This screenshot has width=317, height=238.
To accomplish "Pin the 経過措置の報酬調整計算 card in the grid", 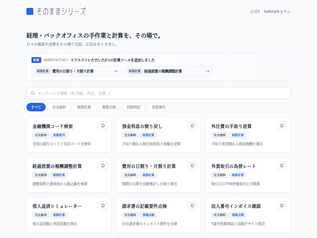I will [x=103, y=166].
